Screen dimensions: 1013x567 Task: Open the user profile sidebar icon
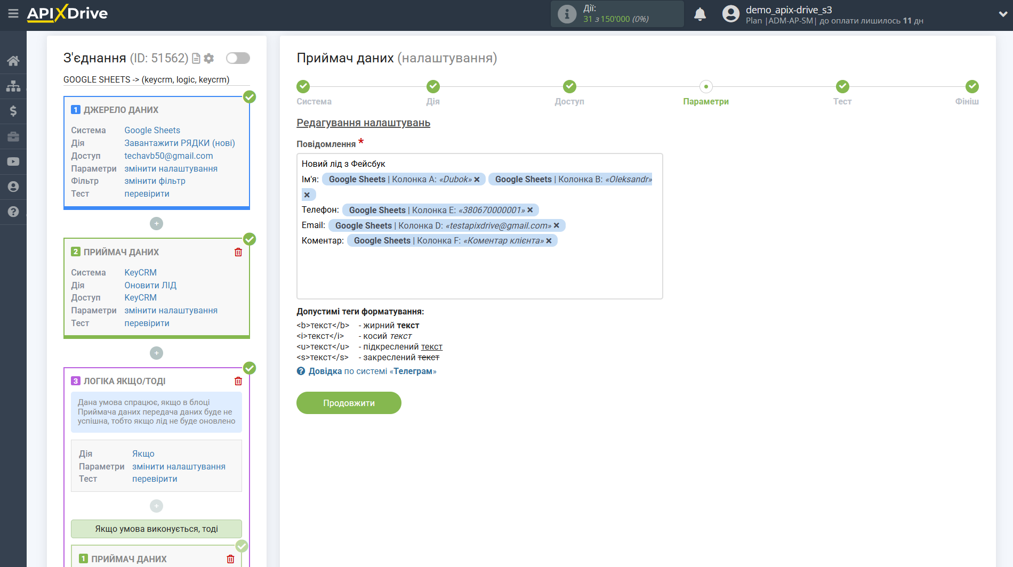(x=13, y=187)
